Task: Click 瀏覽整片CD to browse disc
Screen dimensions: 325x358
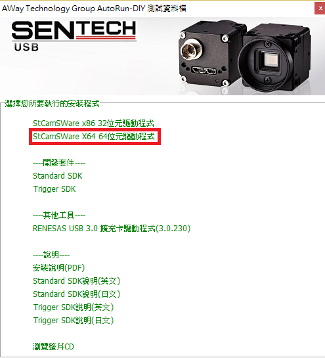Action: 53,347
